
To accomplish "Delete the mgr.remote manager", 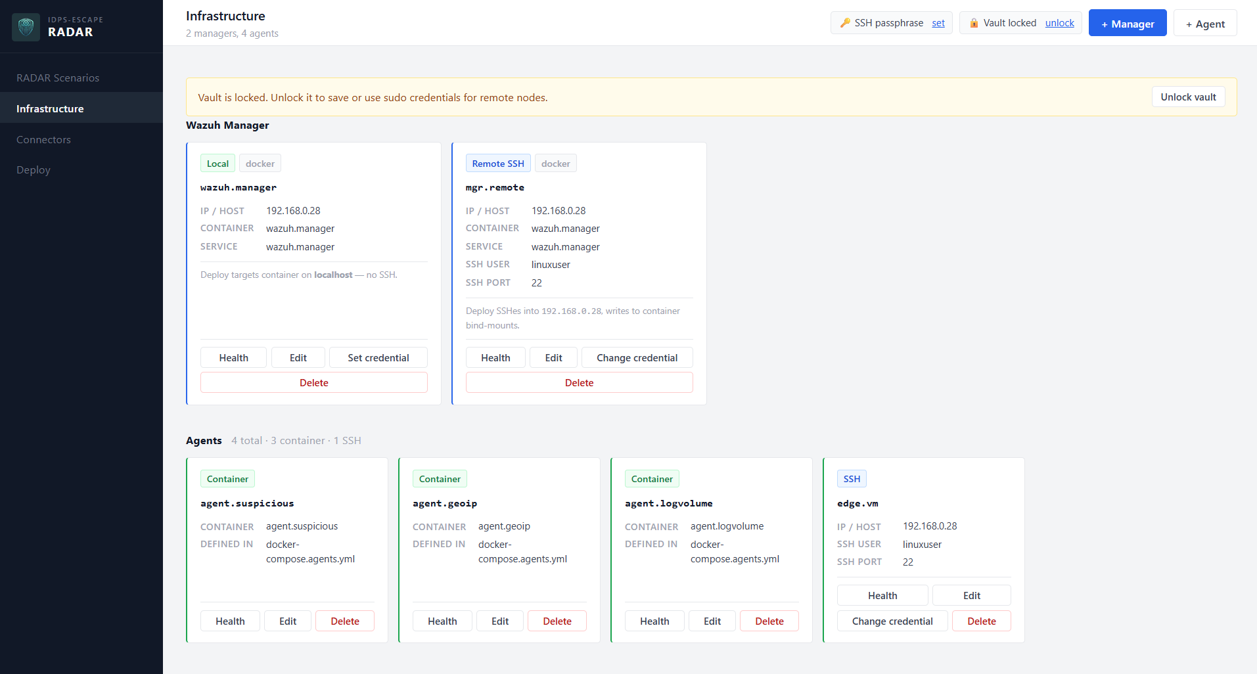I will point(579,382).
